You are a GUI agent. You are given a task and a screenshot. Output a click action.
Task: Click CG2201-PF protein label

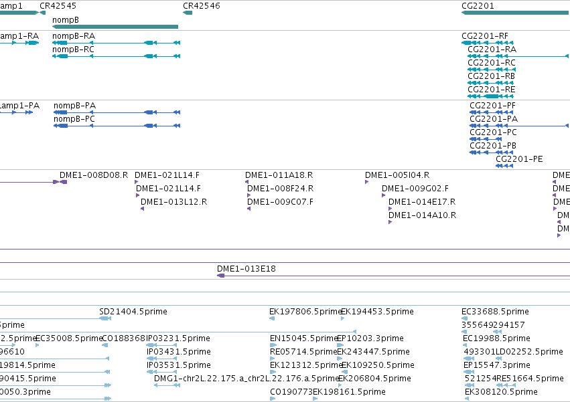(492, 106)
